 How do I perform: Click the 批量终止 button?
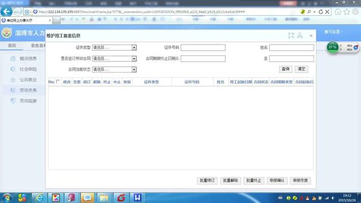coord(254,180)
